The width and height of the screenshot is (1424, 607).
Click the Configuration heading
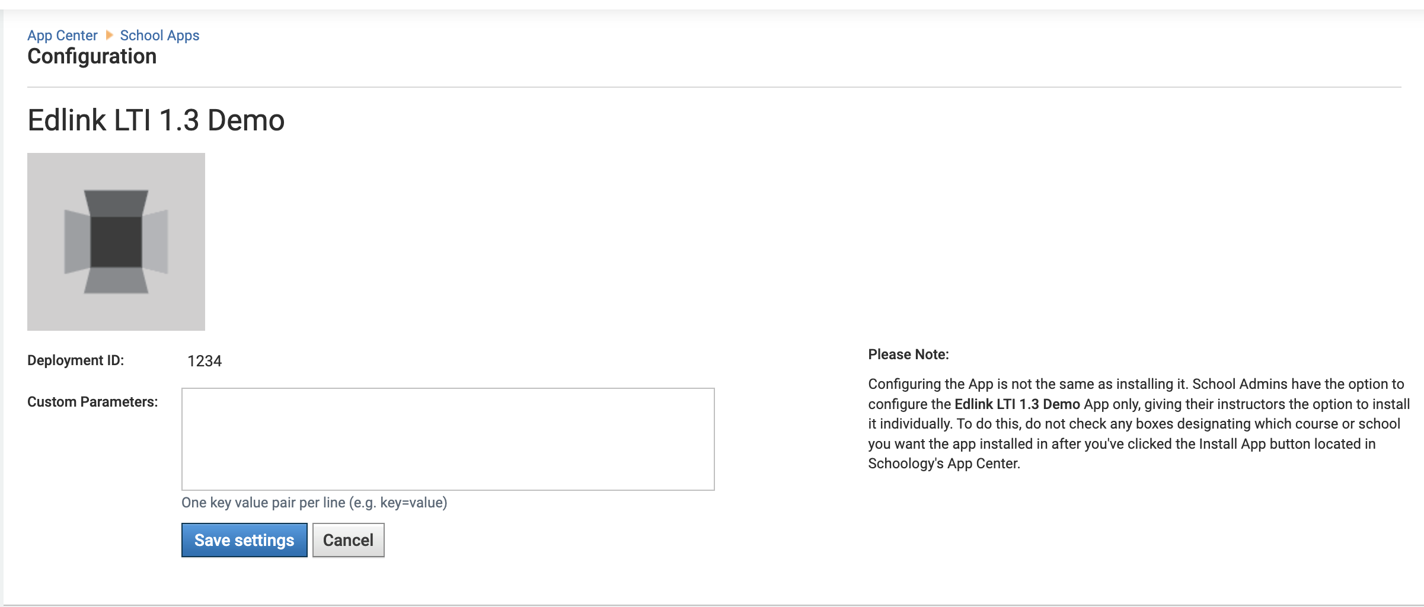[x=92, y=56]
